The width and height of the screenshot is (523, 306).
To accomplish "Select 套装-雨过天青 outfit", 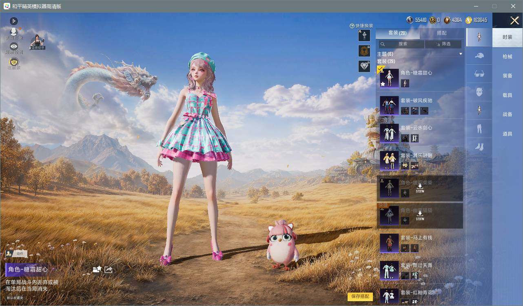I will pos(420,271).
